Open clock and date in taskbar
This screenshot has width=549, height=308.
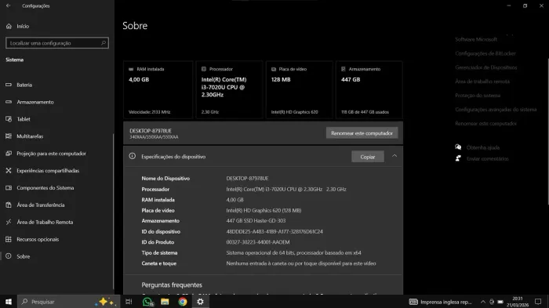pos(518,302)
